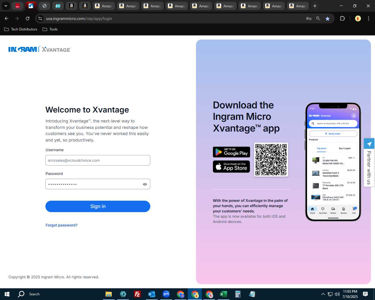Go forward to the next page
Image resolution: width=375 pixels, height=300 pixels.
pos(17,18)
